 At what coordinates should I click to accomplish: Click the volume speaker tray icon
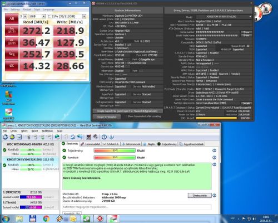[x=254, y=219]
